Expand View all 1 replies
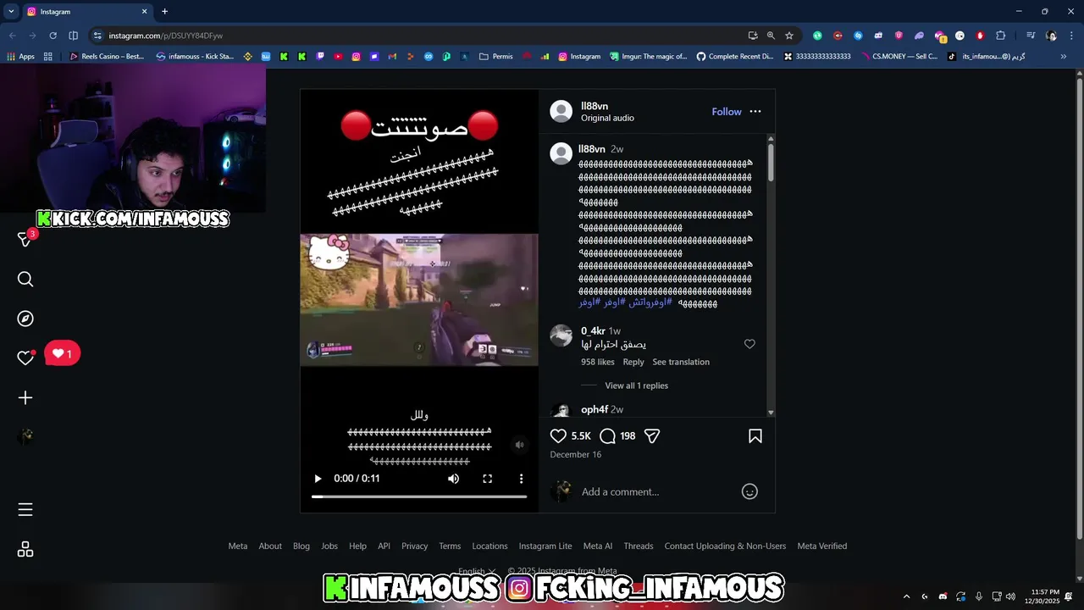The image size is (1084, 610). [x=636, y=385]
